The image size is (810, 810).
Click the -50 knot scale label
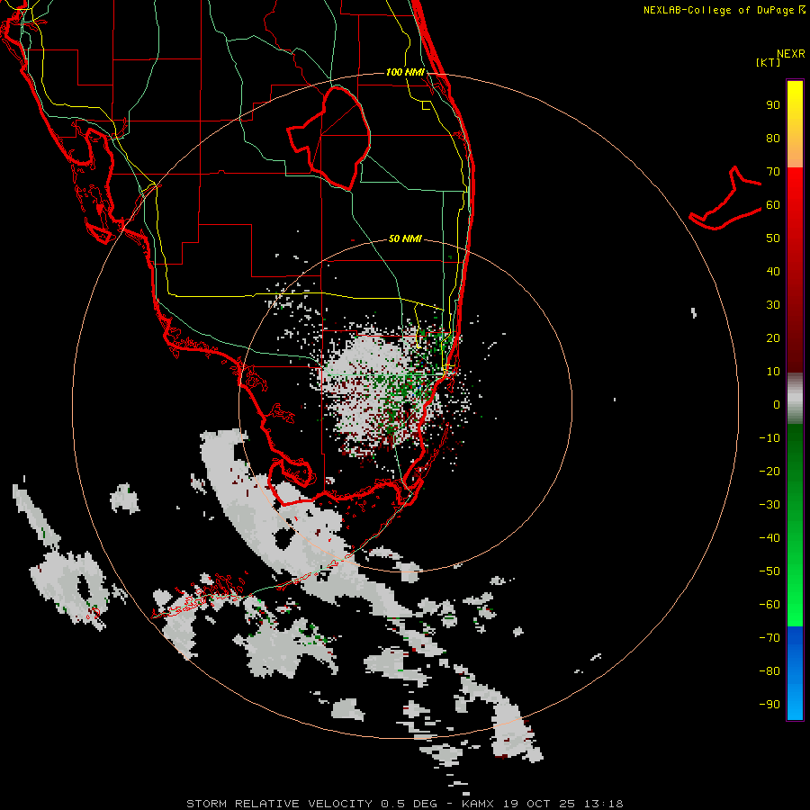point(769,571)
